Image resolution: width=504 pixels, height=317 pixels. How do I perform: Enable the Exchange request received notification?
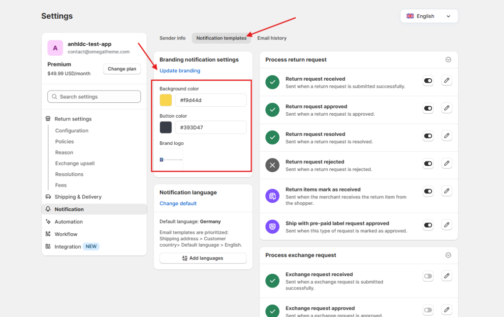click(x=428, y=276)
